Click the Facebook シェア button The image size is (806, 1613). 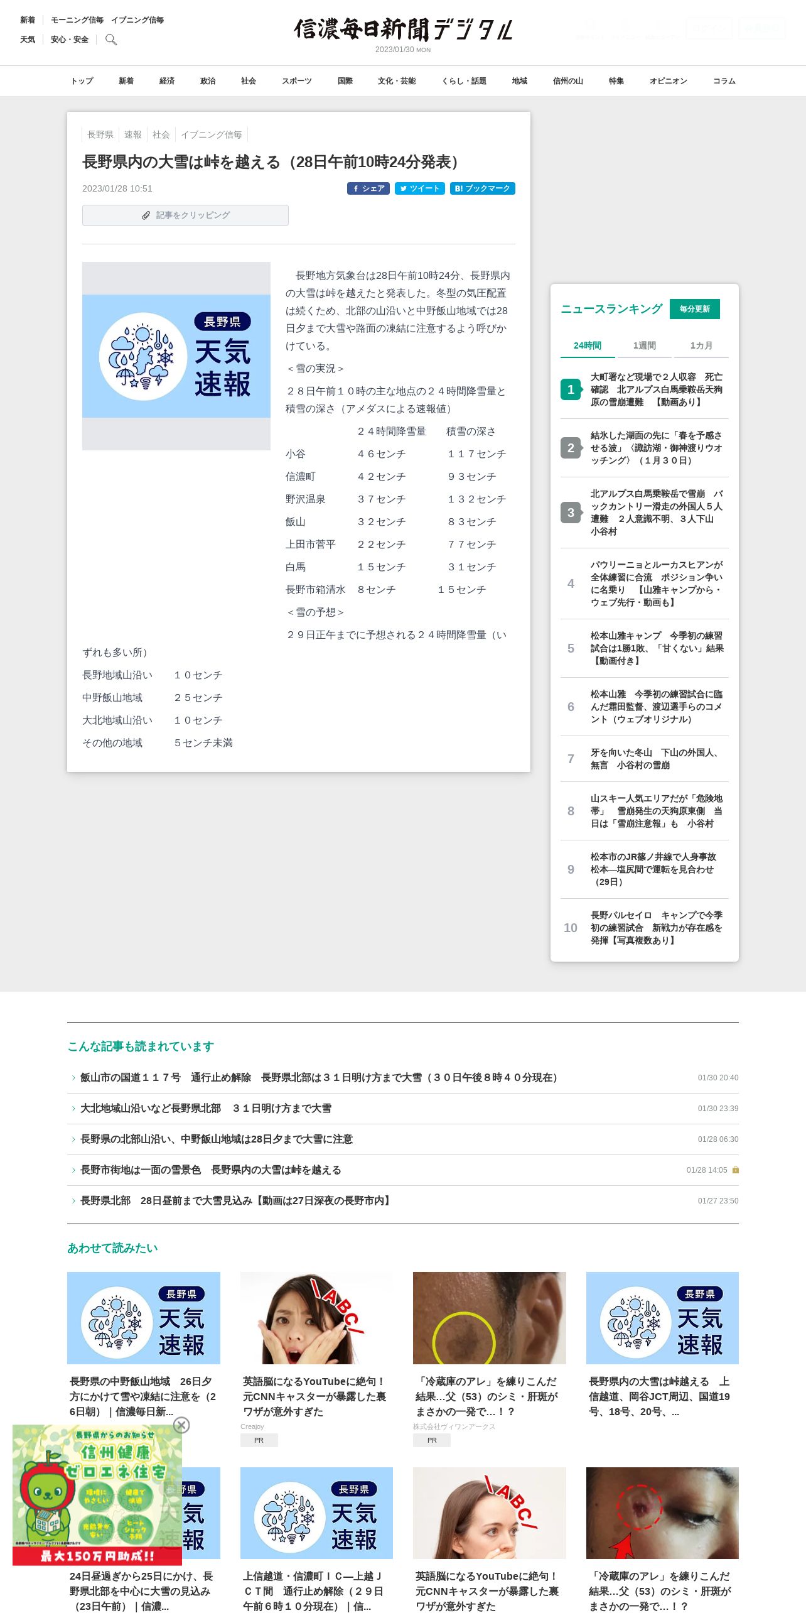coord(368,188)
